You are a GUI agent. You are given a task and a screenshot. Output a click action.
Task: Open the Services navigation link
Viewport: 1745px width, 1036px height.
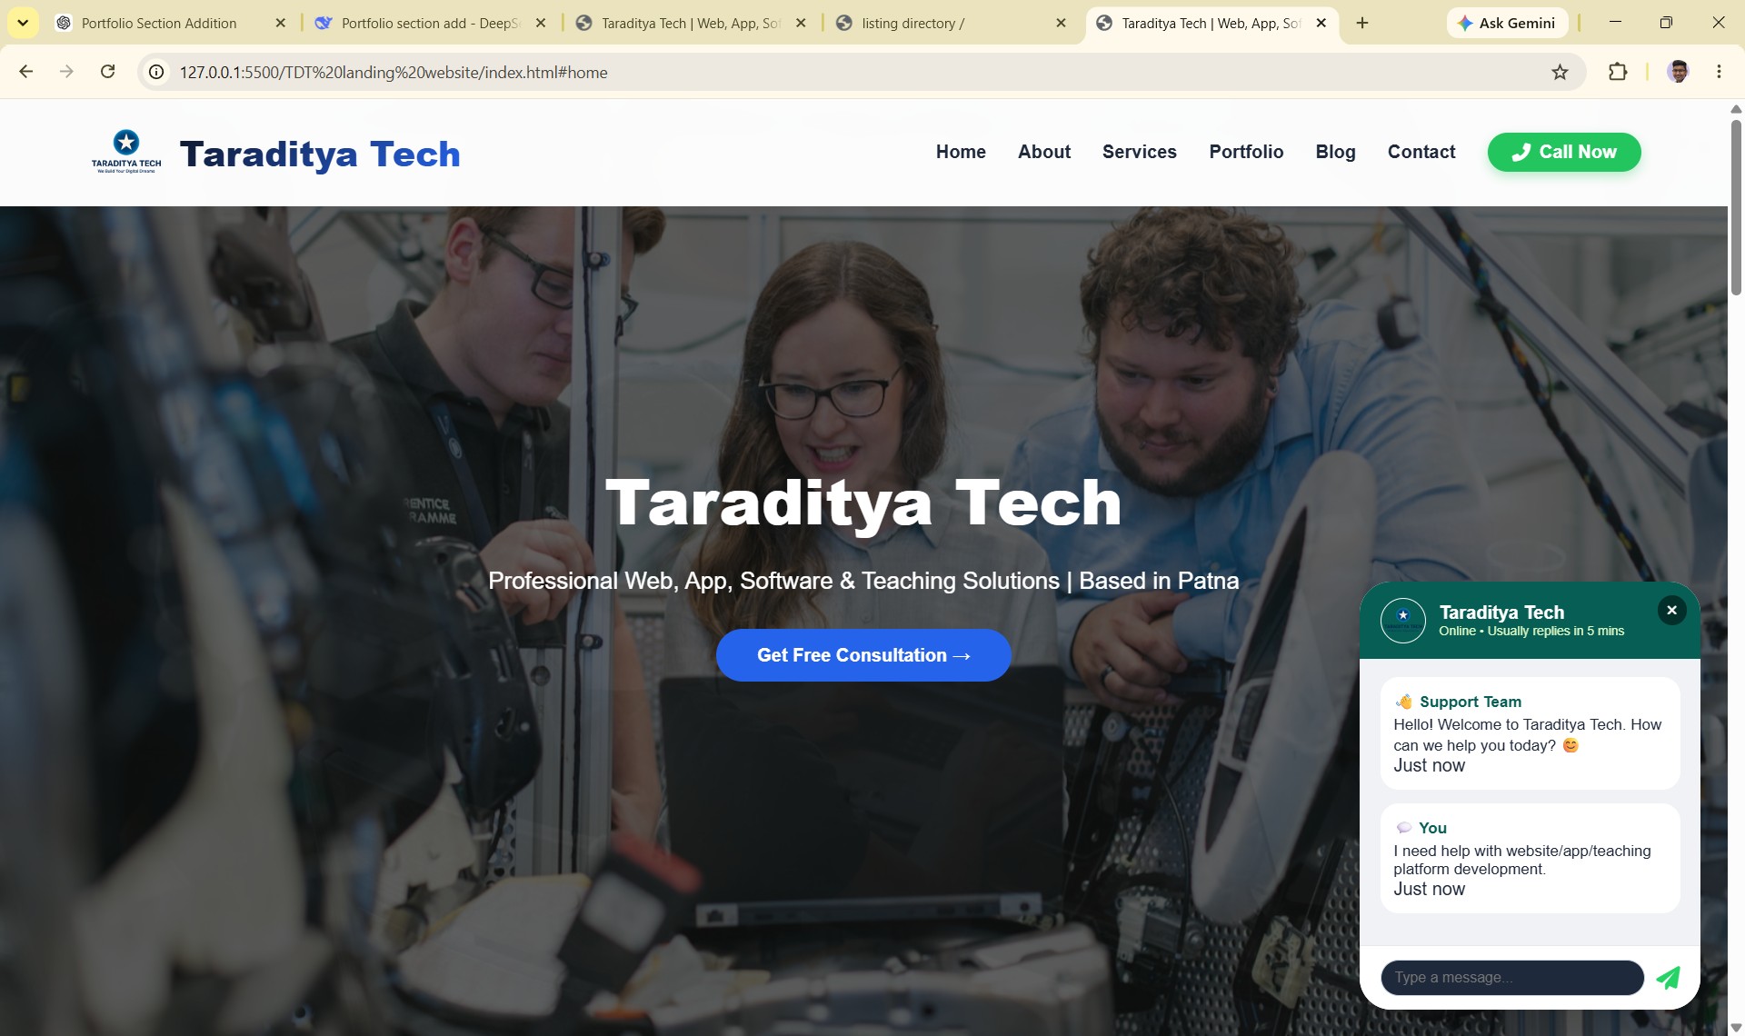coord(1139,152)
